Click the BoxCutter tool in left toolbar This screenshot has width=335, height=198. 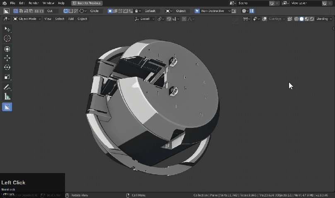pos(7,107)
